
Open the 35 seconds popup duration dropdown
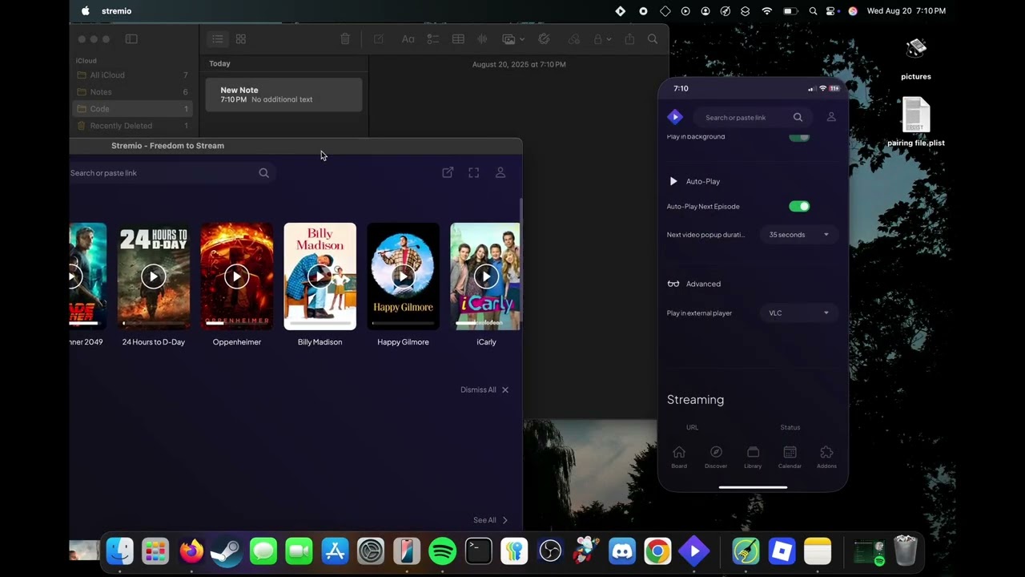798,235
